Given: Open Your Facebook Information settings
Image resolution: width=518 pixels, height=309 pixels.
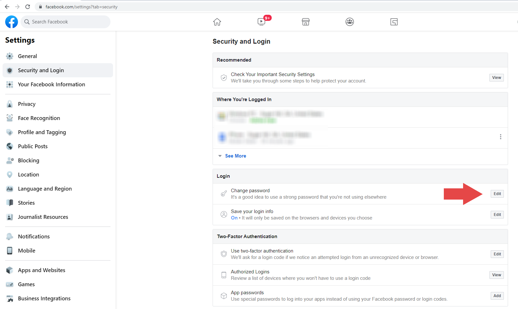Looking at the screenshot, I should [58, 84].
